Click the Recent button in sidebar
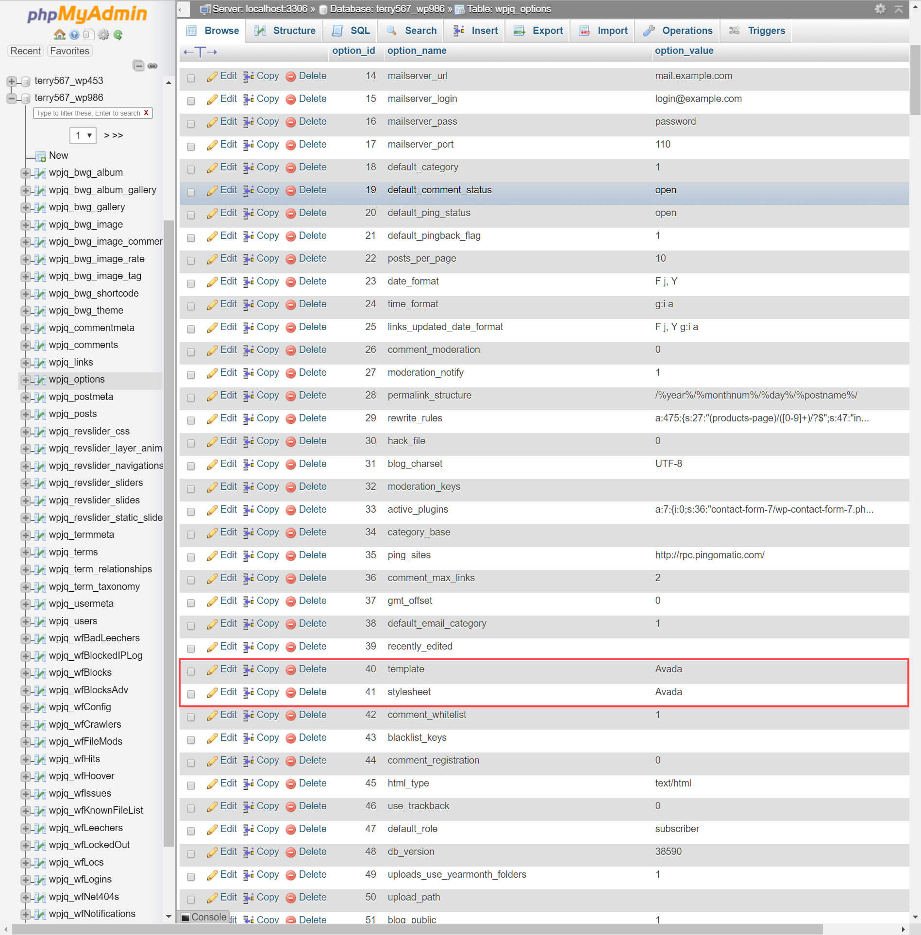Image resolution: width=921 pixels, height=935 pixels. coord(26,51)
